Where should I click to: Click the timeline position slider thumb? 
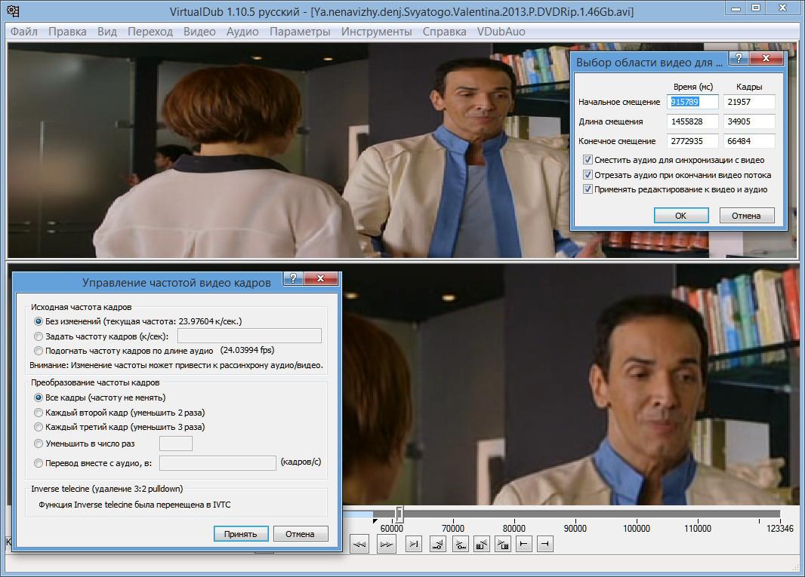[x=399, y=514]
